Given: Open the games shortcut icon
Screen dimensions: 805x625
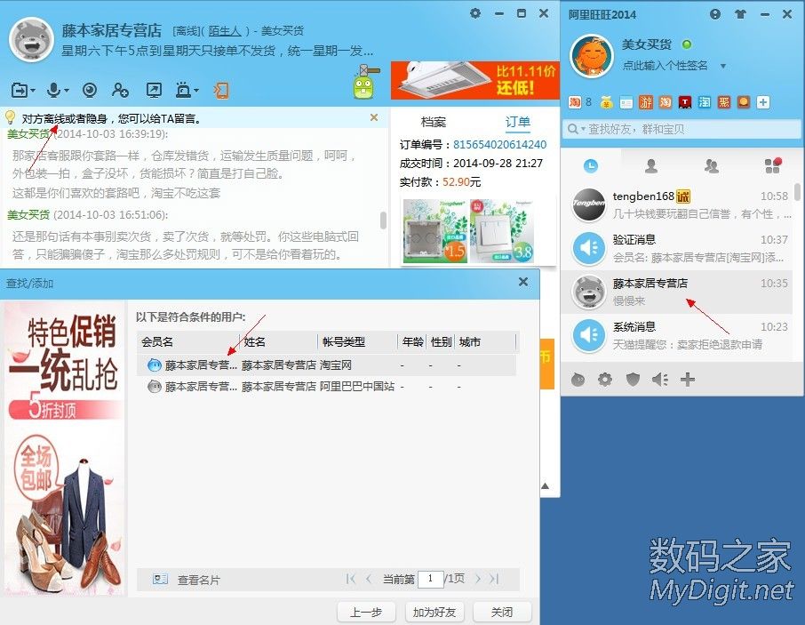Looking at the screenshot, I should click(x=645, y=102).
